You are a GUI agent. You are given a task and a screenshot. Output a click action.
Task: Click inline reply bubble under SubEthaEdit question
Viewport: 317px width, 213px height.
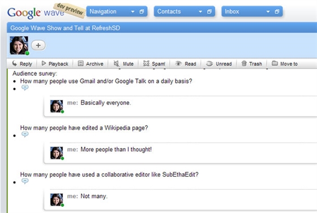pyautogui.click(x=25, y=181)
